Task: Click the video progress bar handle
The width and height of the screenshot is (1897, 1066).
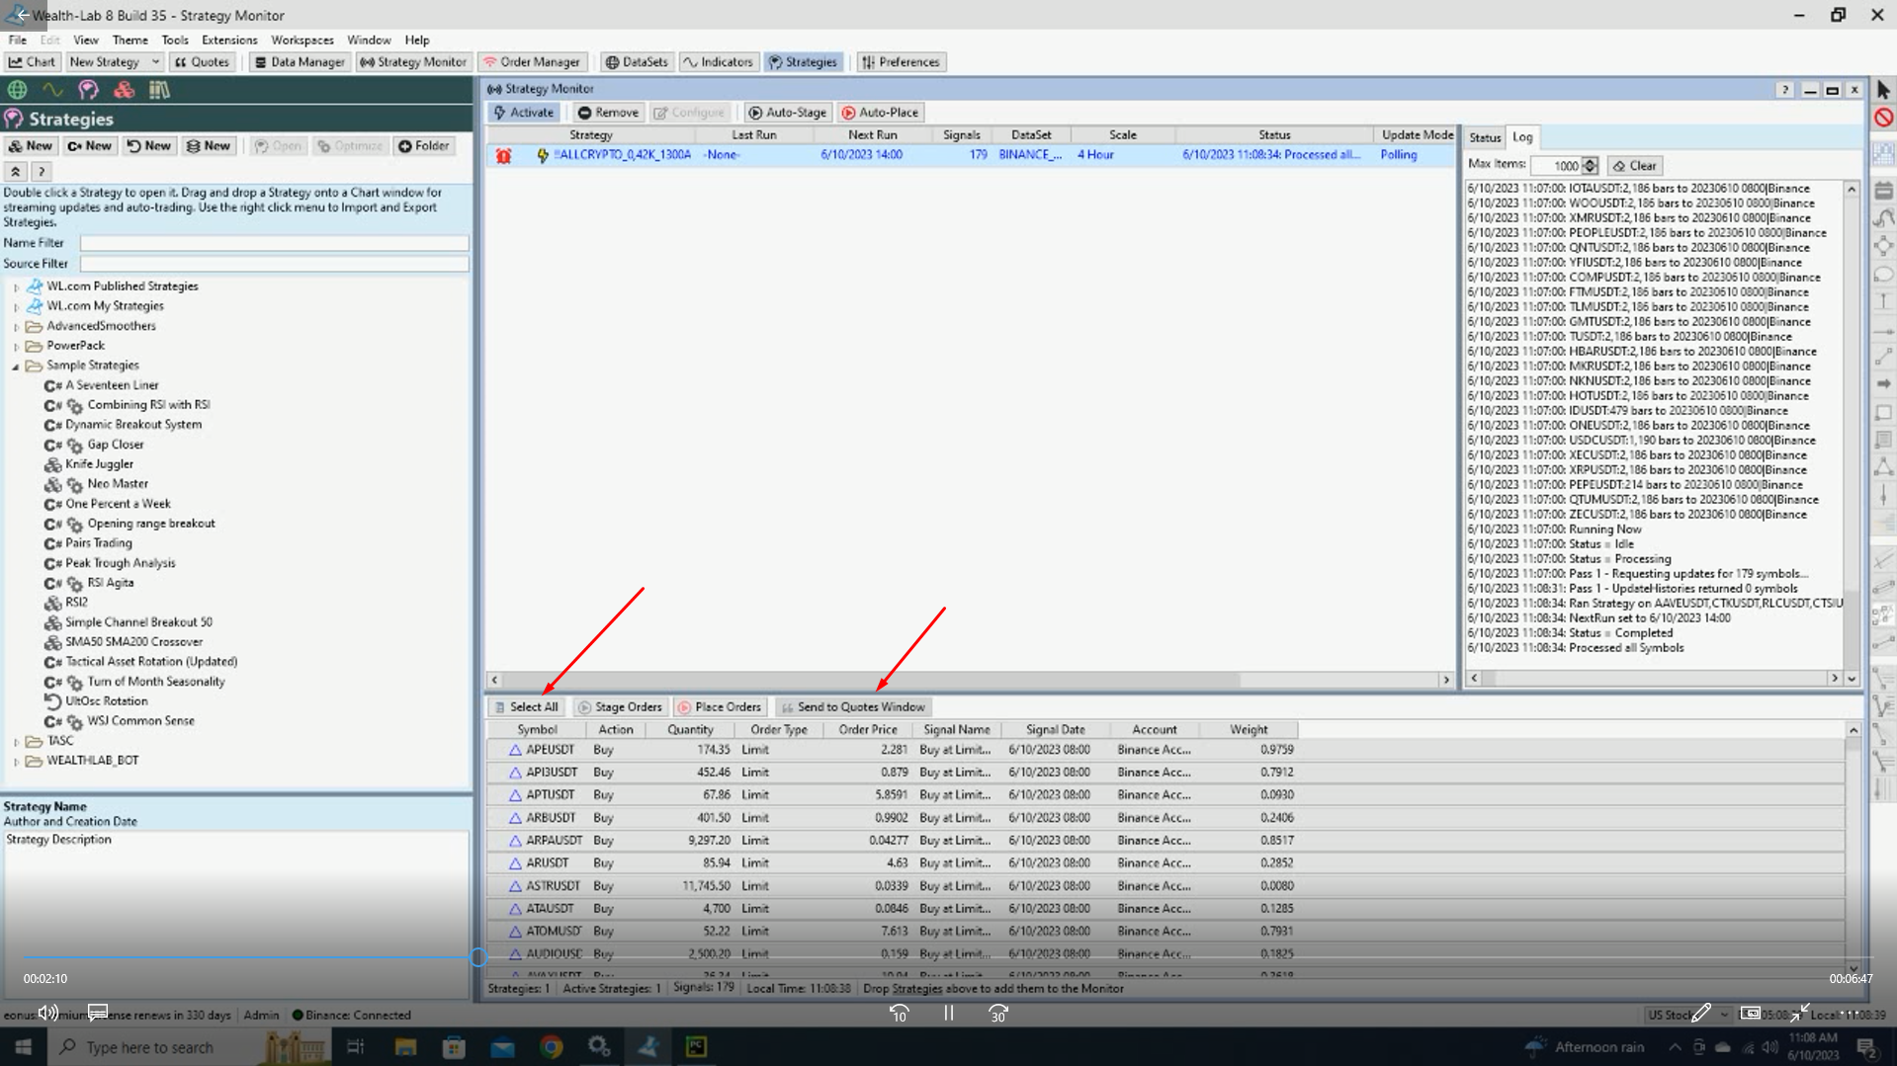Action: [x=478, y=956]
